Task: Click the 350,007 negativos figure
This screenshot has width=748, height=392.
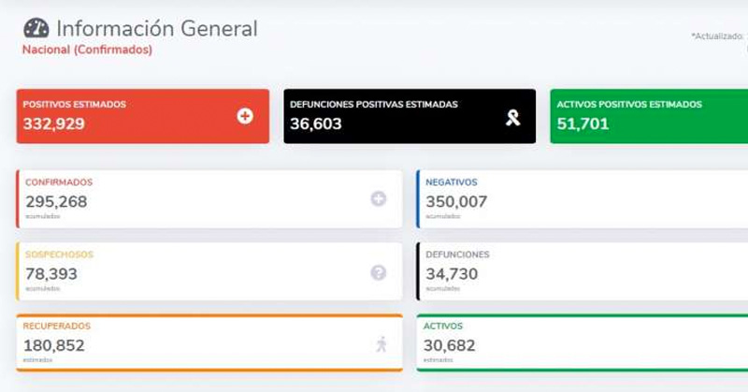Action: 456,201
